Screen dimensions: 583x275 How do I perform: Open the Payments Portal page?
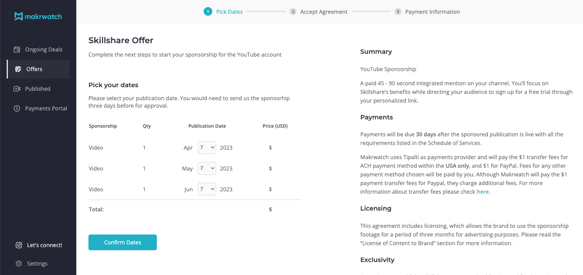coord(46,108)
